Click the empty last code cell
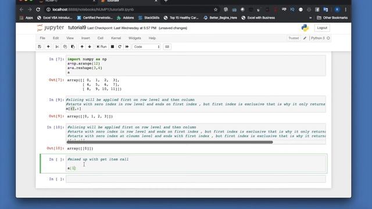 [196, 179]
